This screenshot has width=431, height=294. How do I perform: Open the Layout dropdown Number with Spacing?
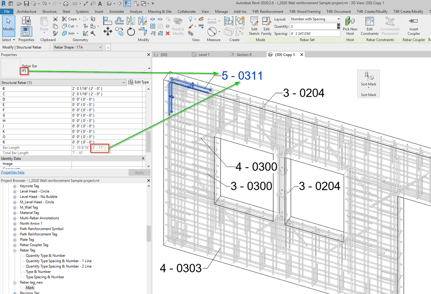315,19
